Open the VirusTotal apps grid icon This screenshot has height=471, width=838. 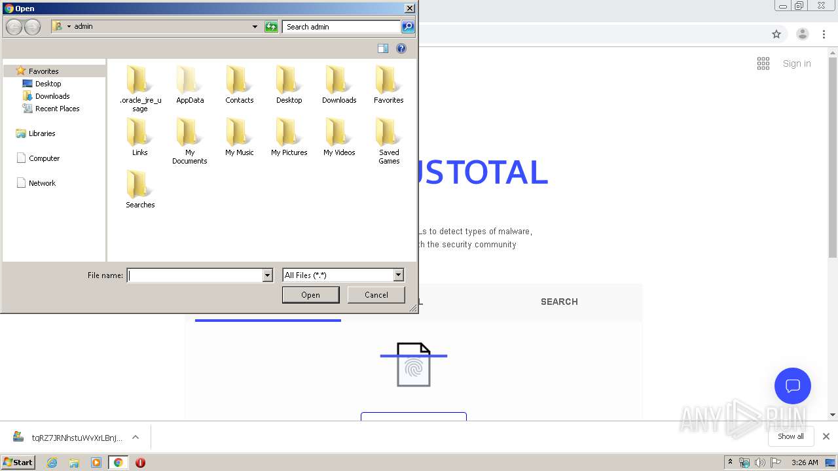click(763, 63)
